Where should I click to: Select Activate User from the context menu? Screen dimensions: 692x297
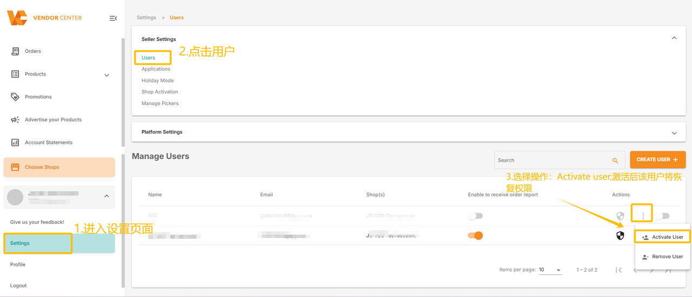(x=662, y=237)
